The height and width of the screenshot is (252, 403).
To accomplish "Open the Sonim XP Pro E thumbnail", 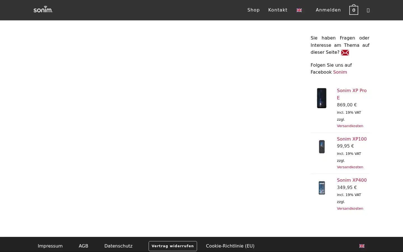I will [x=322, y=98].
